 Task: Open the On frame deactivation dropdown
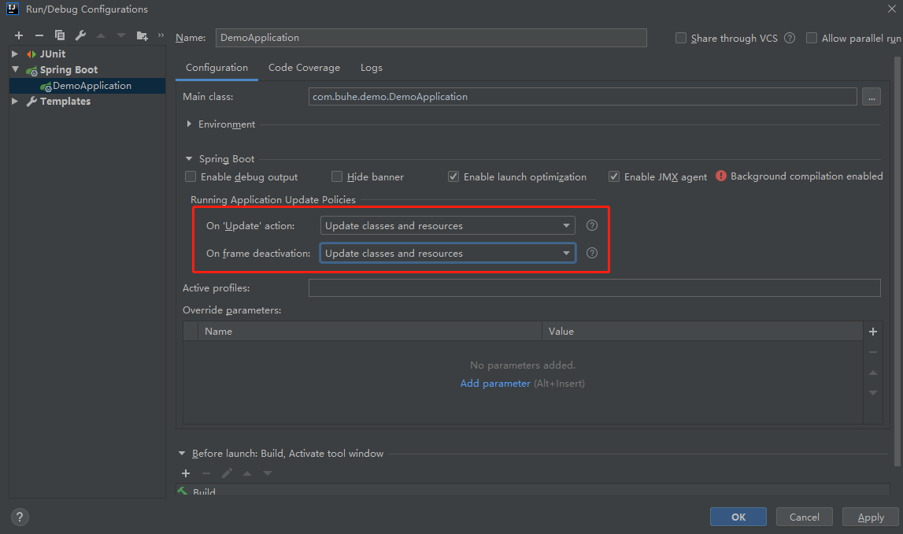pos(447,253)
